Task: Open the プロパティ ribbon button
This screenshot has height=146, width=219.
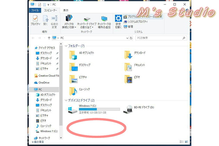Action: tap(35, 21)
